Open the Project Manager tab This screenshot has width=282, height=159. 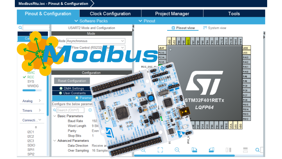[x=172, y=14]
